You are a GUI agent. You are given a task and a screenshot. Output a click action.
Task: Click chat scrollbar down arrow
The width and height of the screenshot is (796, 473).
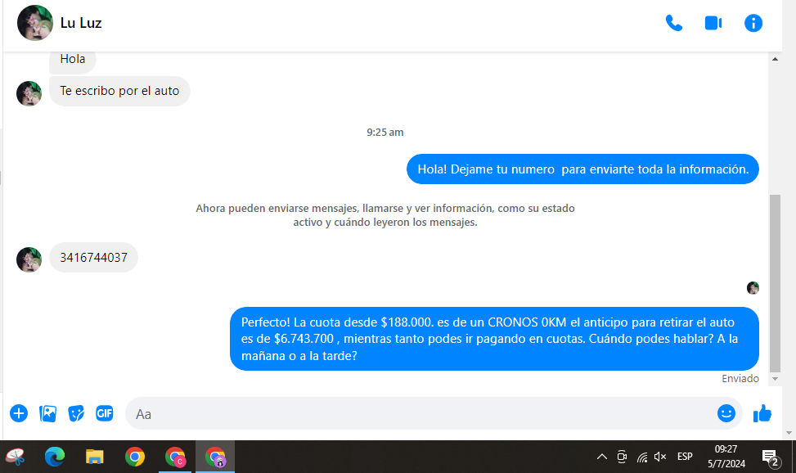[x=775, y=379]
